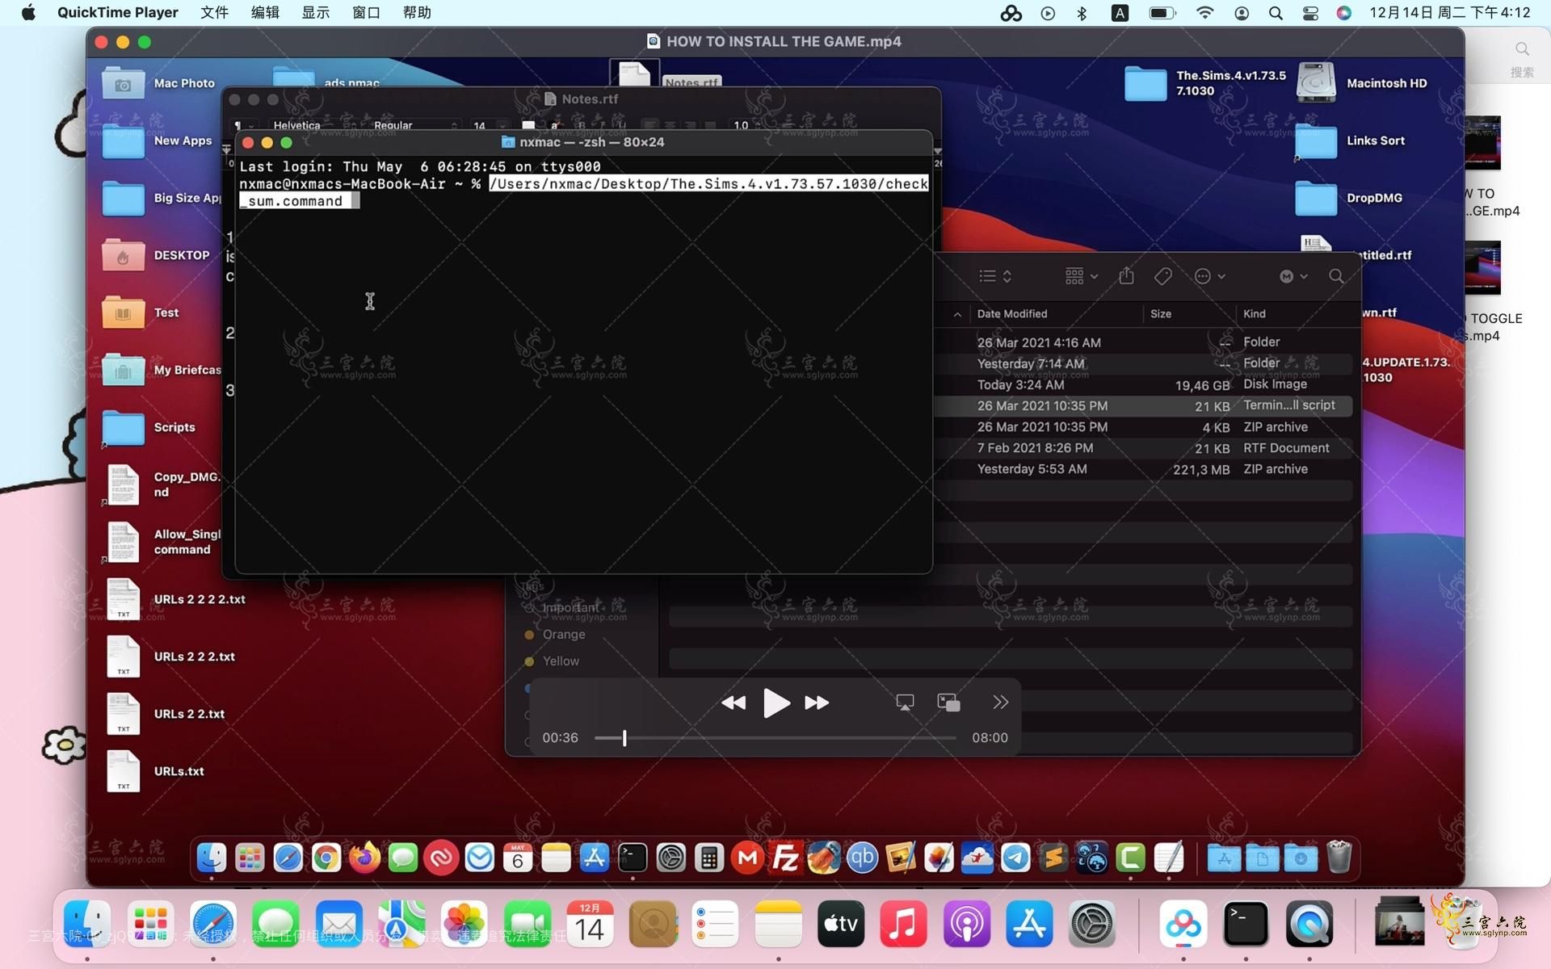This screenshot has width=1551, height=969.
Task: Click the HOW TO INSTALL THE GAME.mp4 title
Action: [784, 41]
